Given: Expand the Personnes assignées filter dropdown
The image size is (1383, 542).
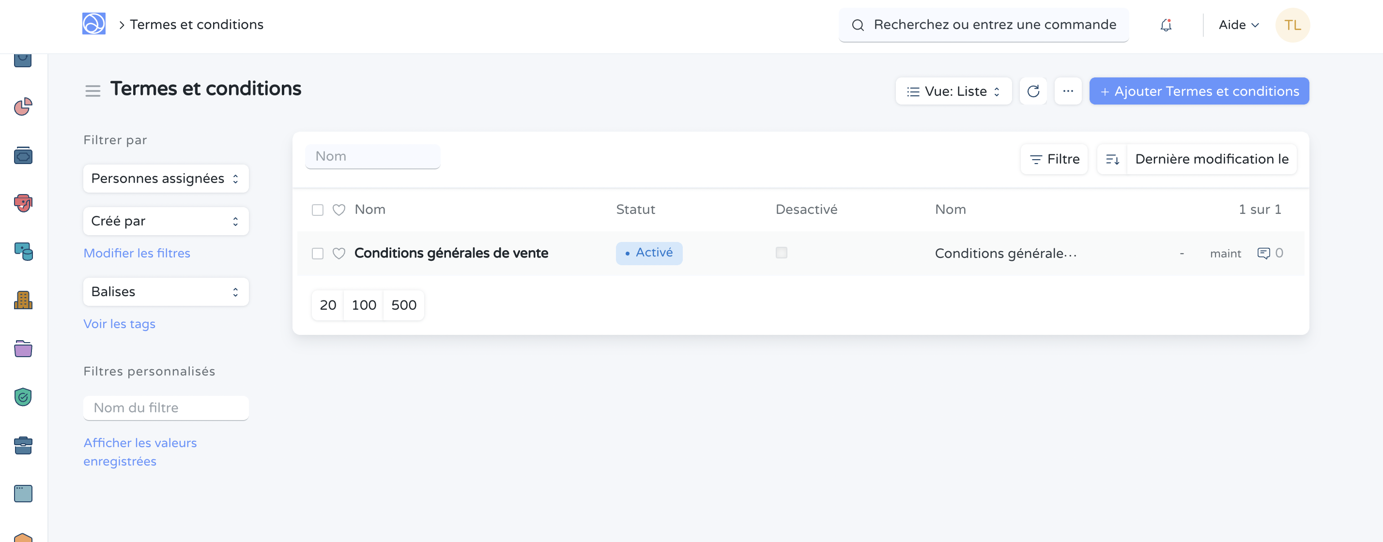Looking at the screenshot, I should (165, 179).
